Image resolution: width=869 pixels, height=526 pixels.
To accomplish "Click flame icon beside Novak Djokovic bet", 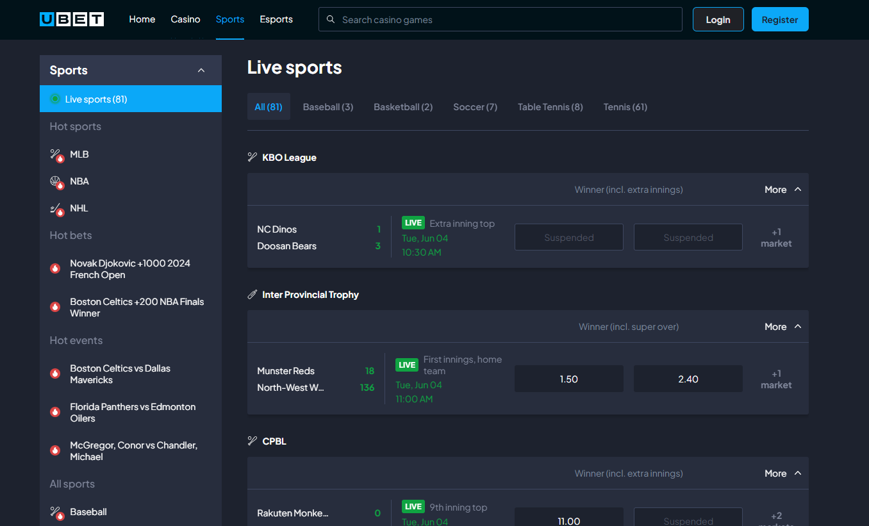I will [x=55, y=268].
